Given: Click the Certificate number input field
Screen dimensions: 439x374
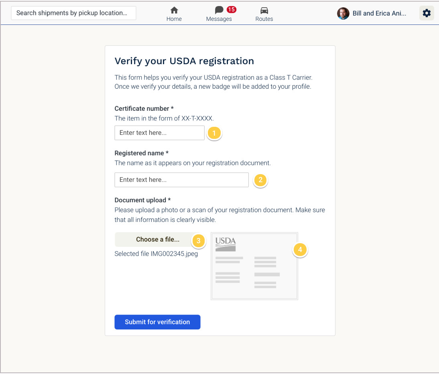Looking at the screenshot, I should [160, 133].
